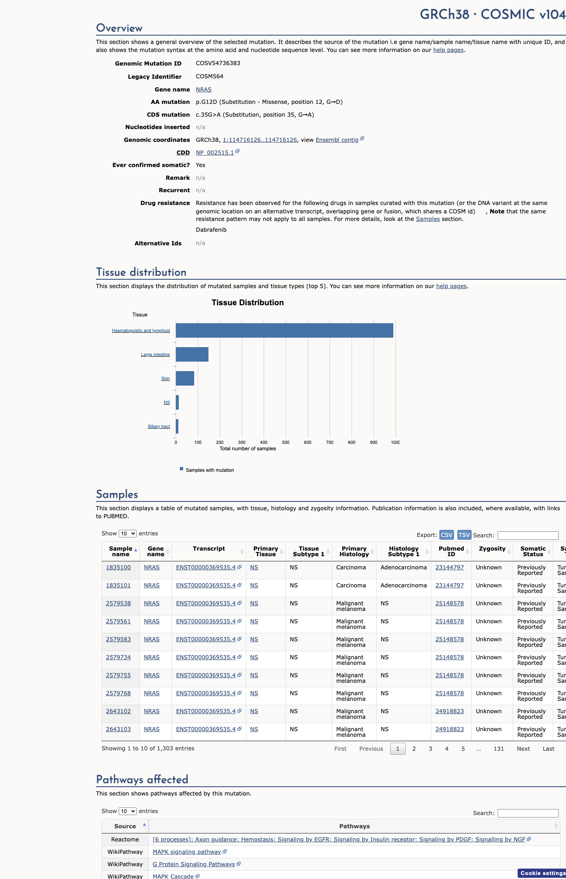Viewport: 566px width, 879px height.
Task: Click Skin tissue label in chart
Action: (x=165, y=378)
